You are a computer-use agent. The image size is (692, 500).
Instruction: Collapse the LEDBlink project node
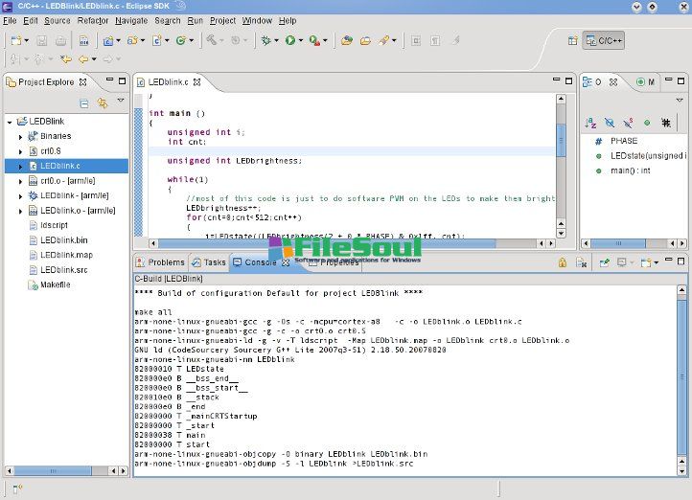(x=10, y=123)
